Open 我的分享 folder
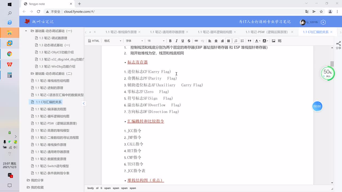Image resolution: width=342 pixels, height=192 pixels. point(35,180)
